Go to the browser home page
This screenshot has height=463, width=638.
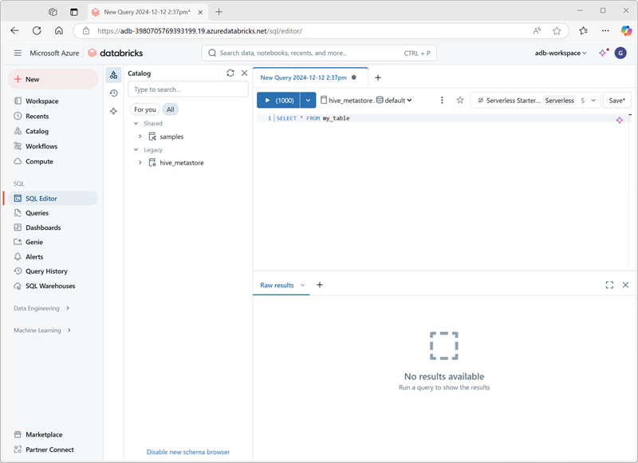pyautogui.click(x=59, y=30)
